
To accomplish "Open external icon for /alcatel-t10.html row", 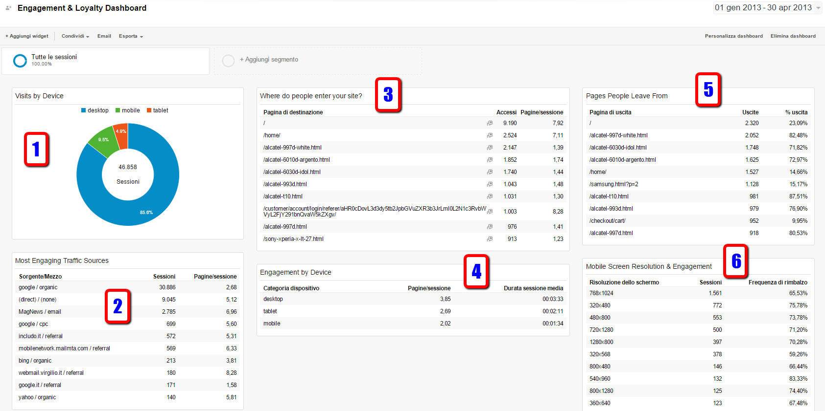I will pyautogui.click(x=490, y=196).
